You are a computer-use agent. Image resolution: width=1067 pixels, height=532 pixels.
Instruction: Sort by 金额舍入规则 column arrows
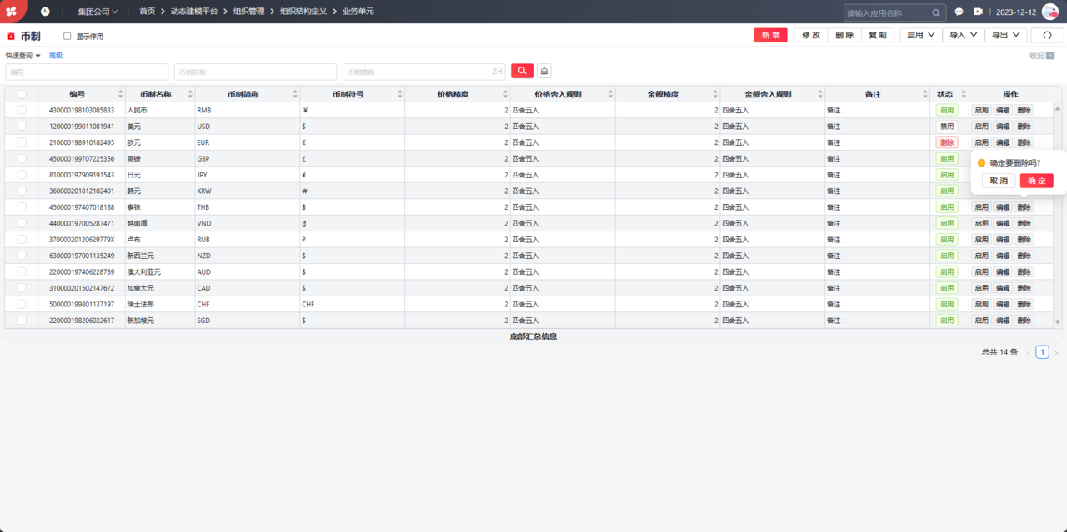[x=820, y=94]
